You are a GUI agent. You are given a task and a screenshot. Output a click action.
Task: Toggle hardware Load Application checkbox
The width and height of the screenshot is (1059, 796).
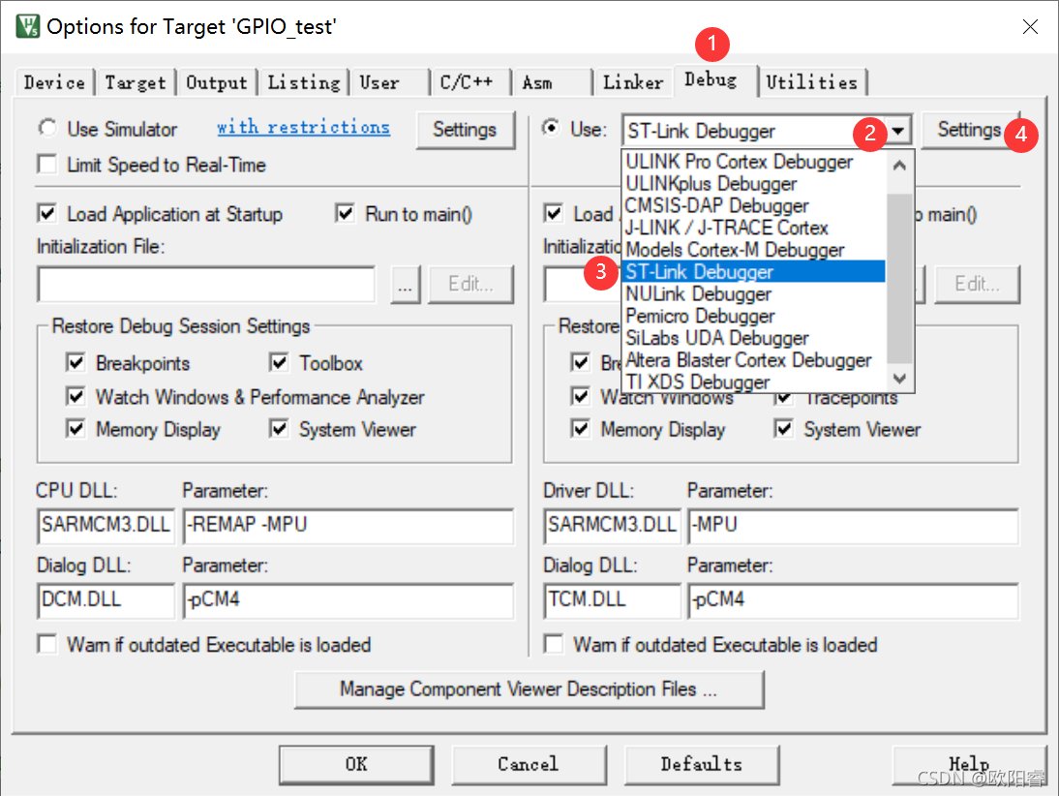tap(554, 214)
